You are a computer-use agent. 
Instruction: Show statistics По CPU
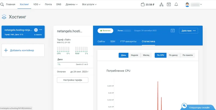(x=160, y=55)
